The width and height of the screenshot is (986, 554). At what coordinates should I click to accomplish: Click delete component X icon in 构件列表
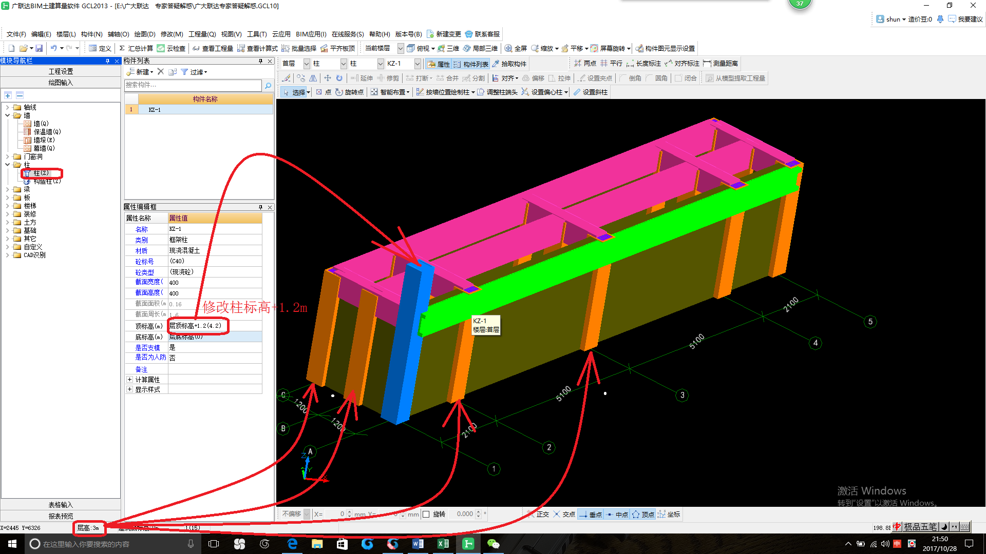[161, 72]
